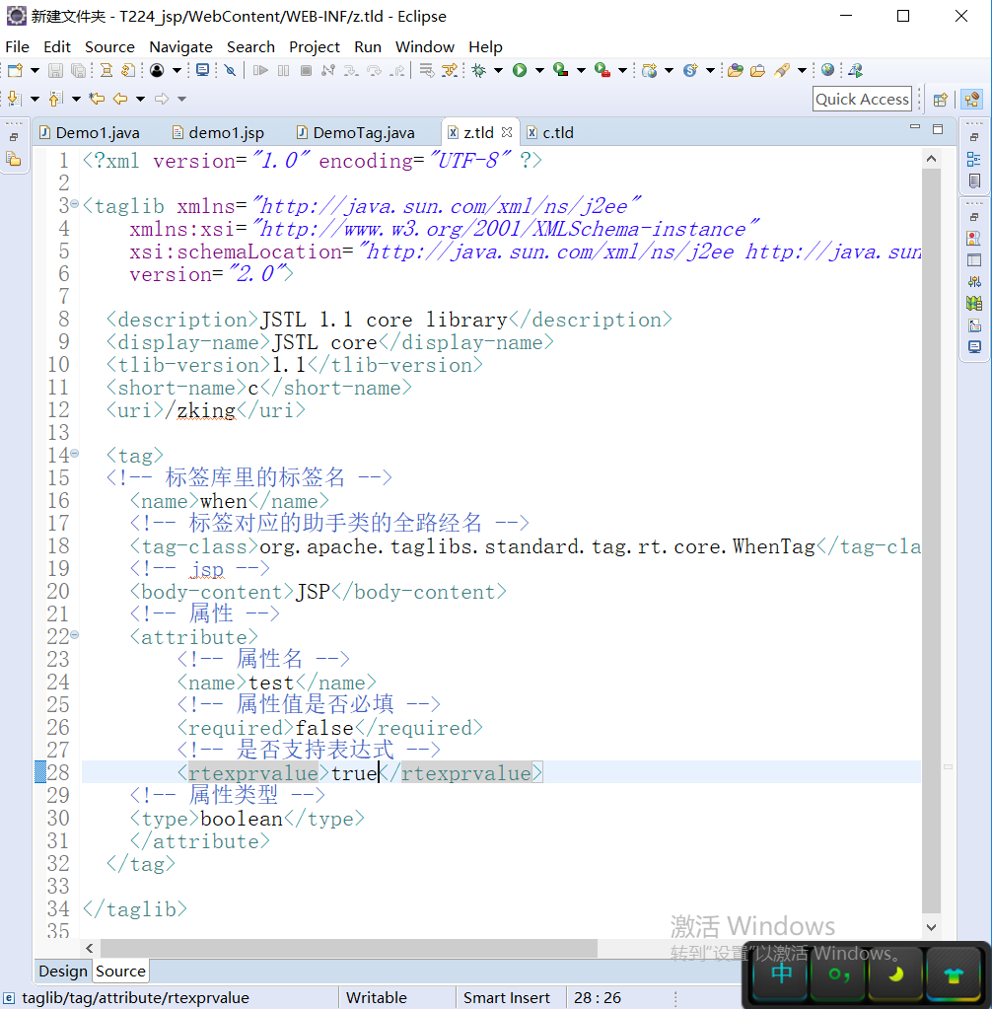Open the Next Annotation dropdown arrow
Screen dimensions: 992x1009
click(x=35, y=99)
